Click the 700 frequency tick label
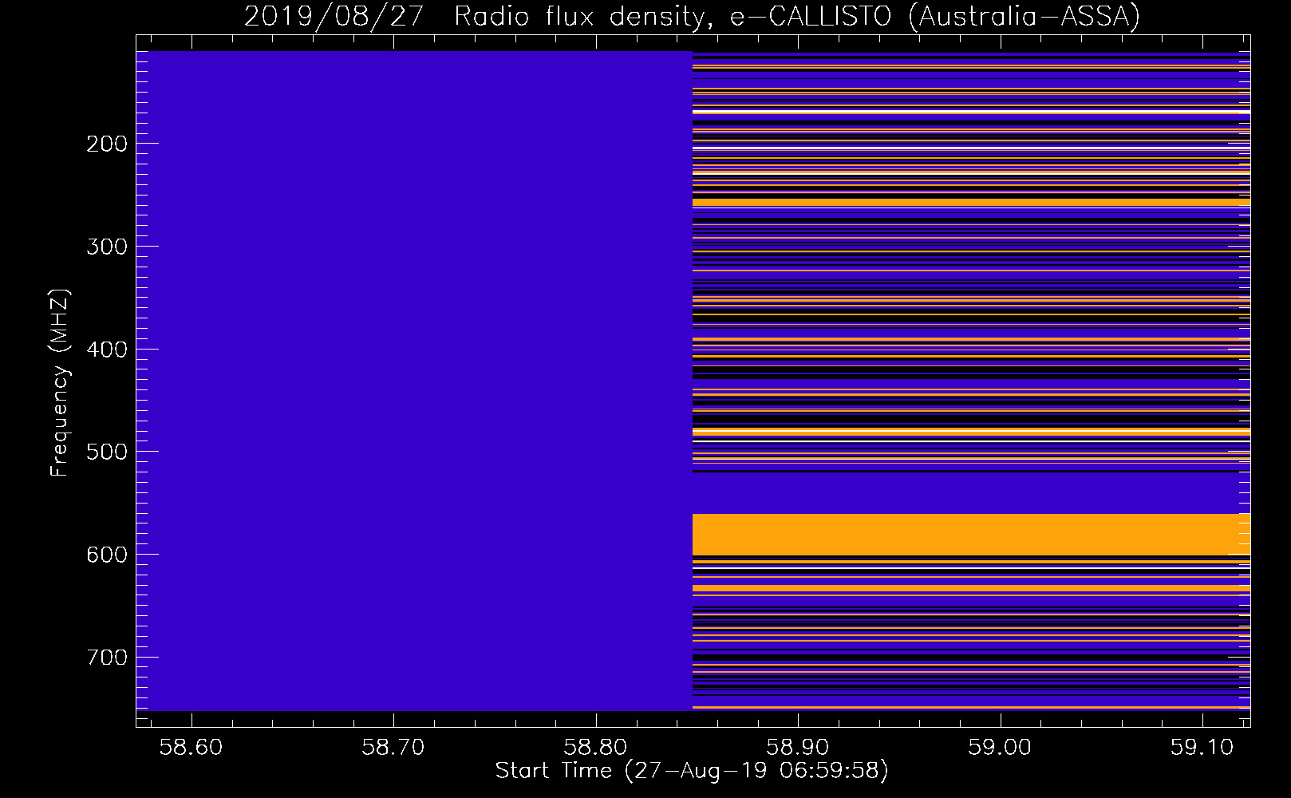The width and height of the screenshot is (1291, 798). coord(106,658)
